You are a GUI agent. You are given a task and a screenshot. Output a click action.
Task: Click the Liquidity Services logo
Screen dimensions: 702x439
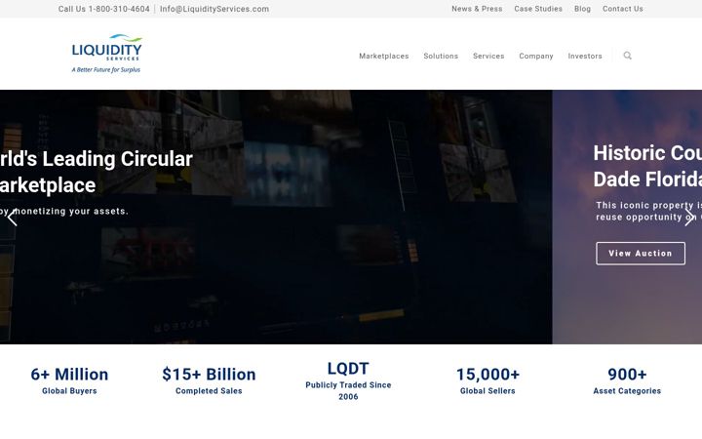tap(106, 54)
